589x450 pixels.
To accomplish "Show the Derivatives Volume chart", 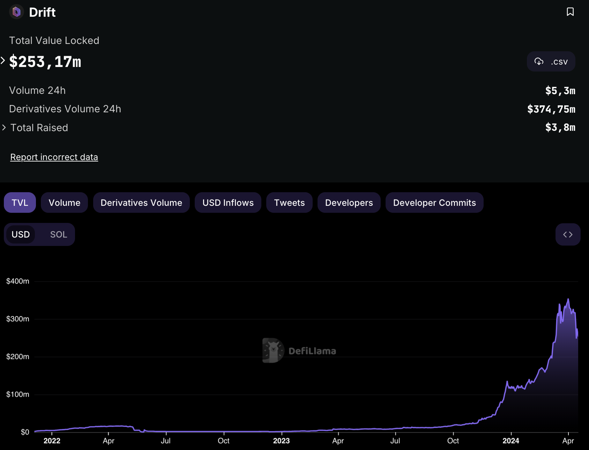I will pyautogui.click(x=141, y=203).
